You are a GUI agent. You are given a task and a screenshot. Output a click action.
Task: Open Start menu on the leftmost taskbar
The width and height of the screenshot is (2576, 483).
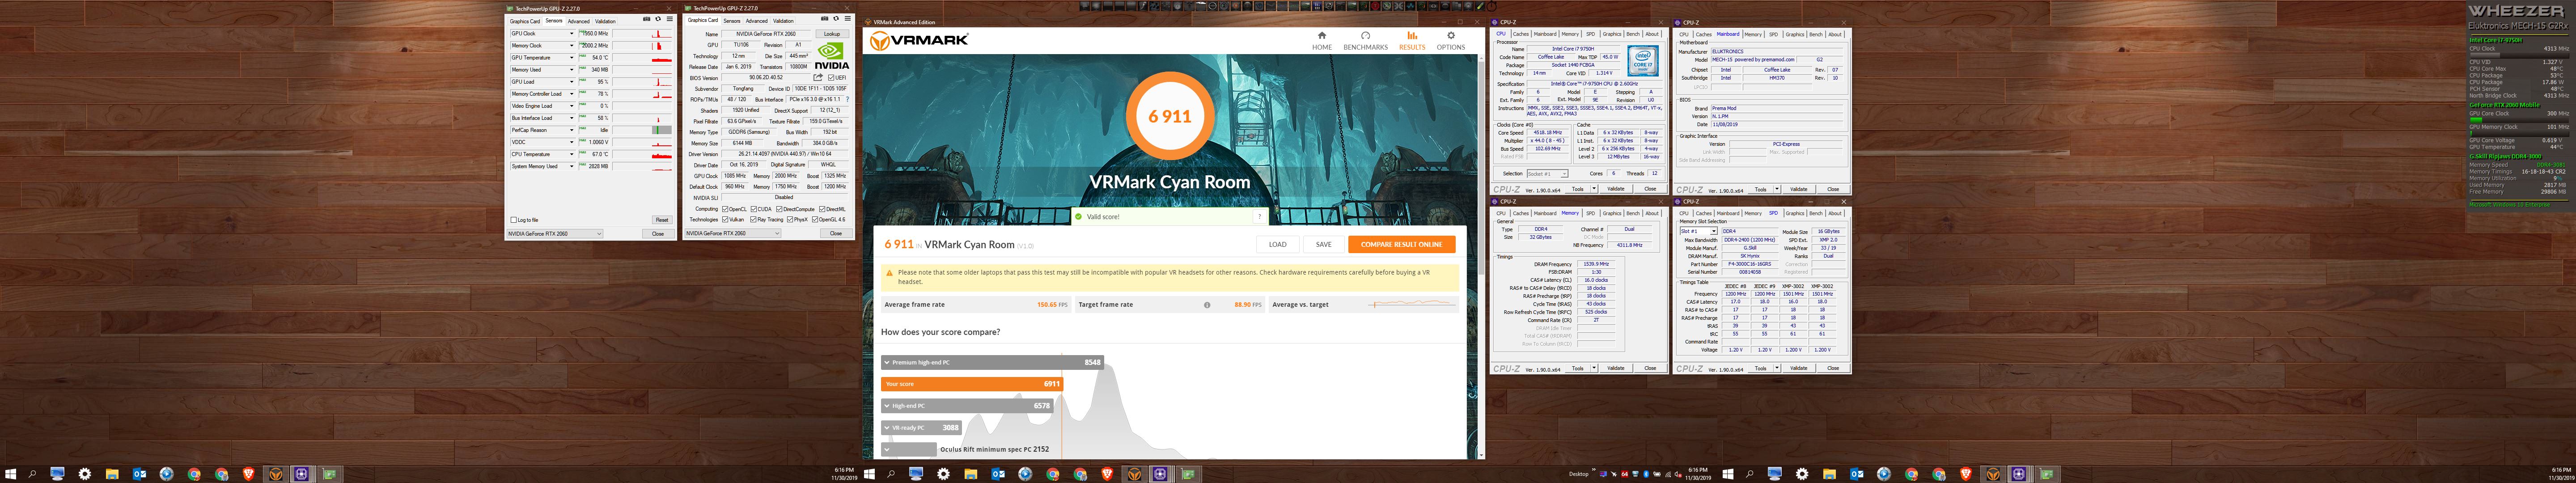pyautogui.click(x=11, y=473)
